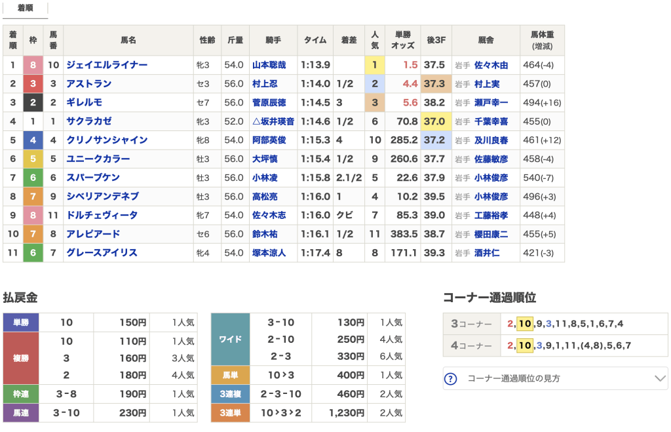The height and width of the screenshot is (432, 671).
Task: Click the 枠連 payout label
Action: pos(21,394)
